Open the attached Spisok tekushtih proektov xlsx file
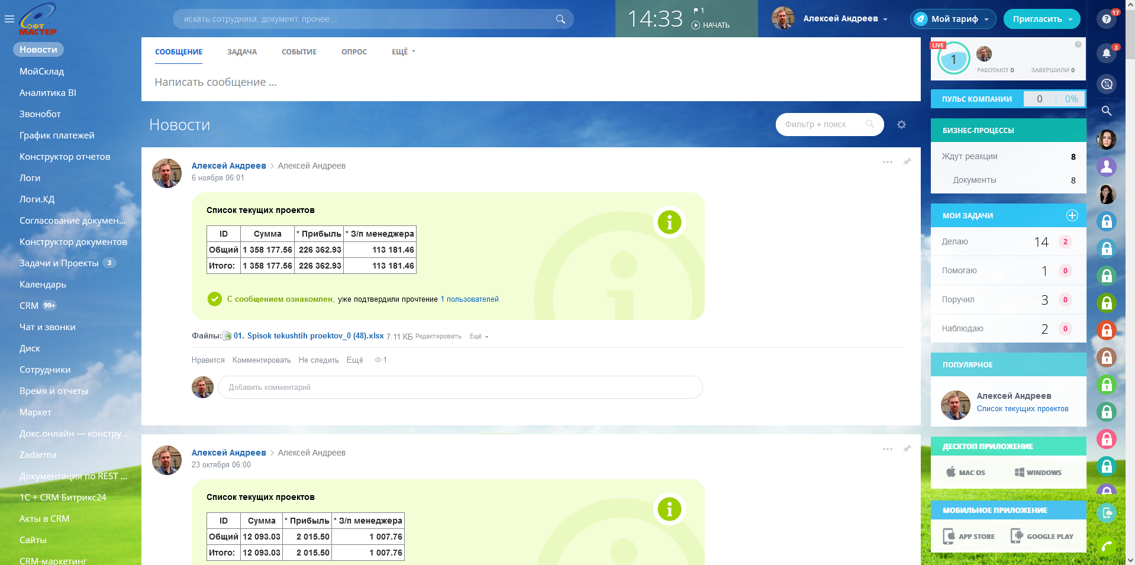Screen dimensions: 1135x565 [x=308, y=336]
